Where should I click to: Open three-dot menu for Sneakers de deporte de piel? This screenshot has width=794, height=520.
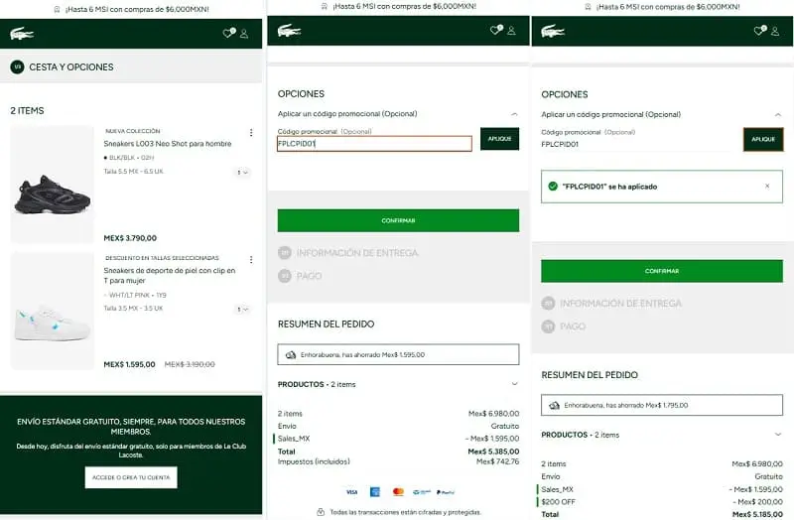point(251,260)
